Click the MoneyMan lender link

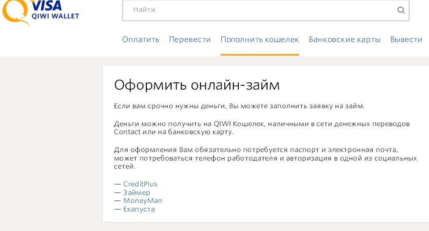142,200
